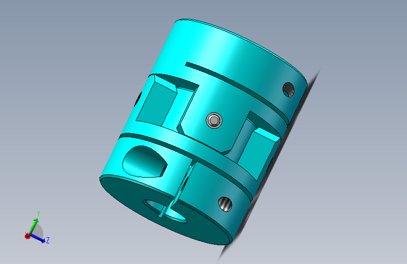Select the oval counterbore recess on the lower hub
The height and width of the screenshot is (264, 407).
[x=145, y=162]
